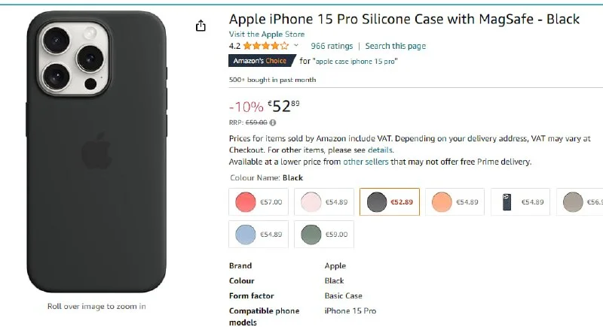Open the 966 ratings link
The width and height of the screenshot is (603, 327).
click(x=331, y=46)
